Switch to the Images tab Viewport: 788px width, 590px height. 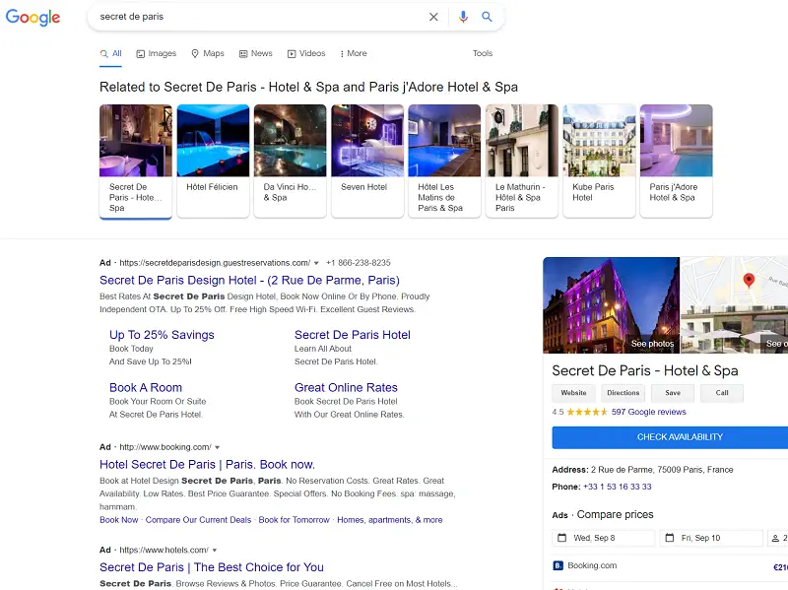pos(157,54)
